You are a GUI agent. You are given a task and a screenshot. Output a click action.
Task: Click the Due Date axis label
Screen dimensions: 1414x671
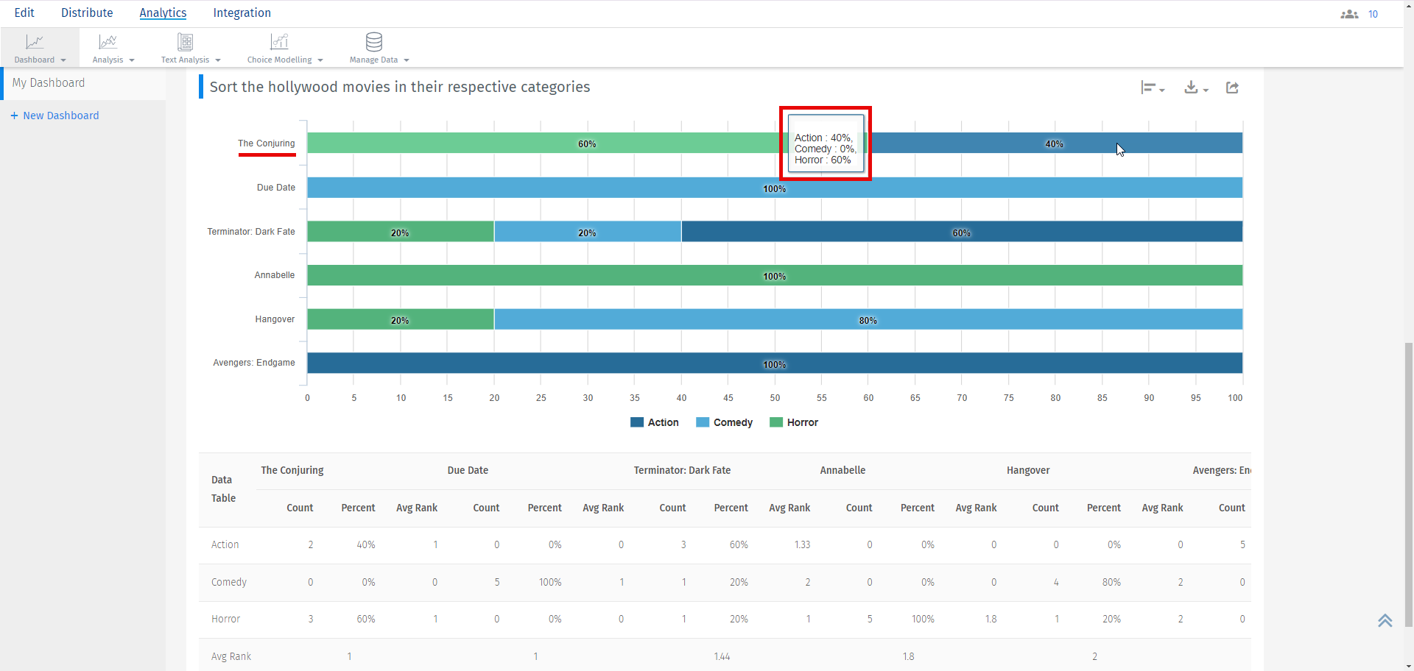[x=276, y=188]
